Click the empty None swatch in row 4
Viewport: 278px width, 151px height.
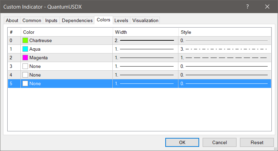tap(25, 75)
